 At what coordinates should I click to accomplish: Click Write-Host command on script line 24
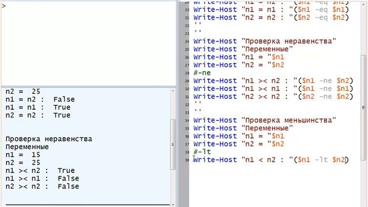[x=215, y=41]
